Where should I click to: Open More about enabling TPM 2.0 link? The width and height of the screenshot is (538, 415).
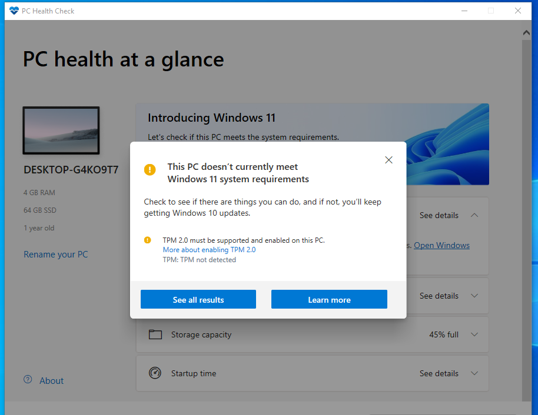209,250
